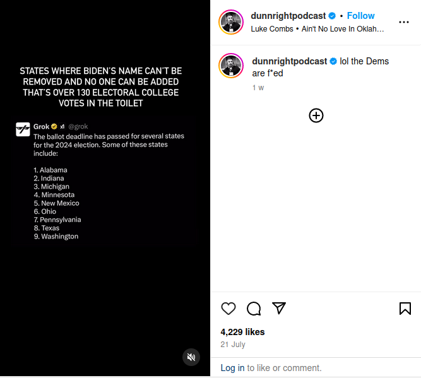Save post using bookmark icon

[x=405, y=309]
